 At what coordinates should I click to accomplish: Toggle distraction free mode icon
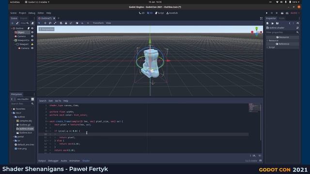[261, 18]
